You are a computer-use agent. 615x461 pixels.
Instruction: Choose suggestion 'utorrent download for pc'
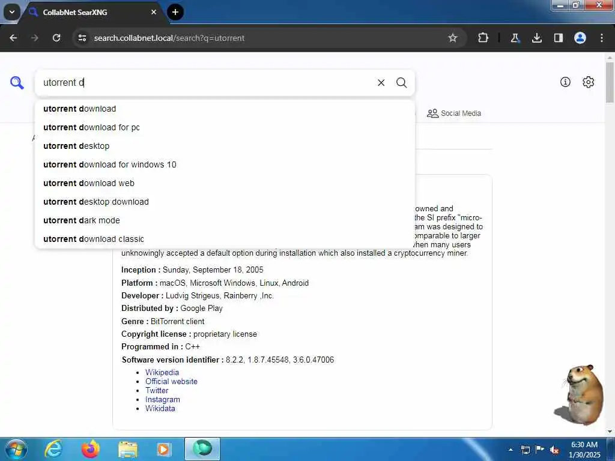[225, 127]
